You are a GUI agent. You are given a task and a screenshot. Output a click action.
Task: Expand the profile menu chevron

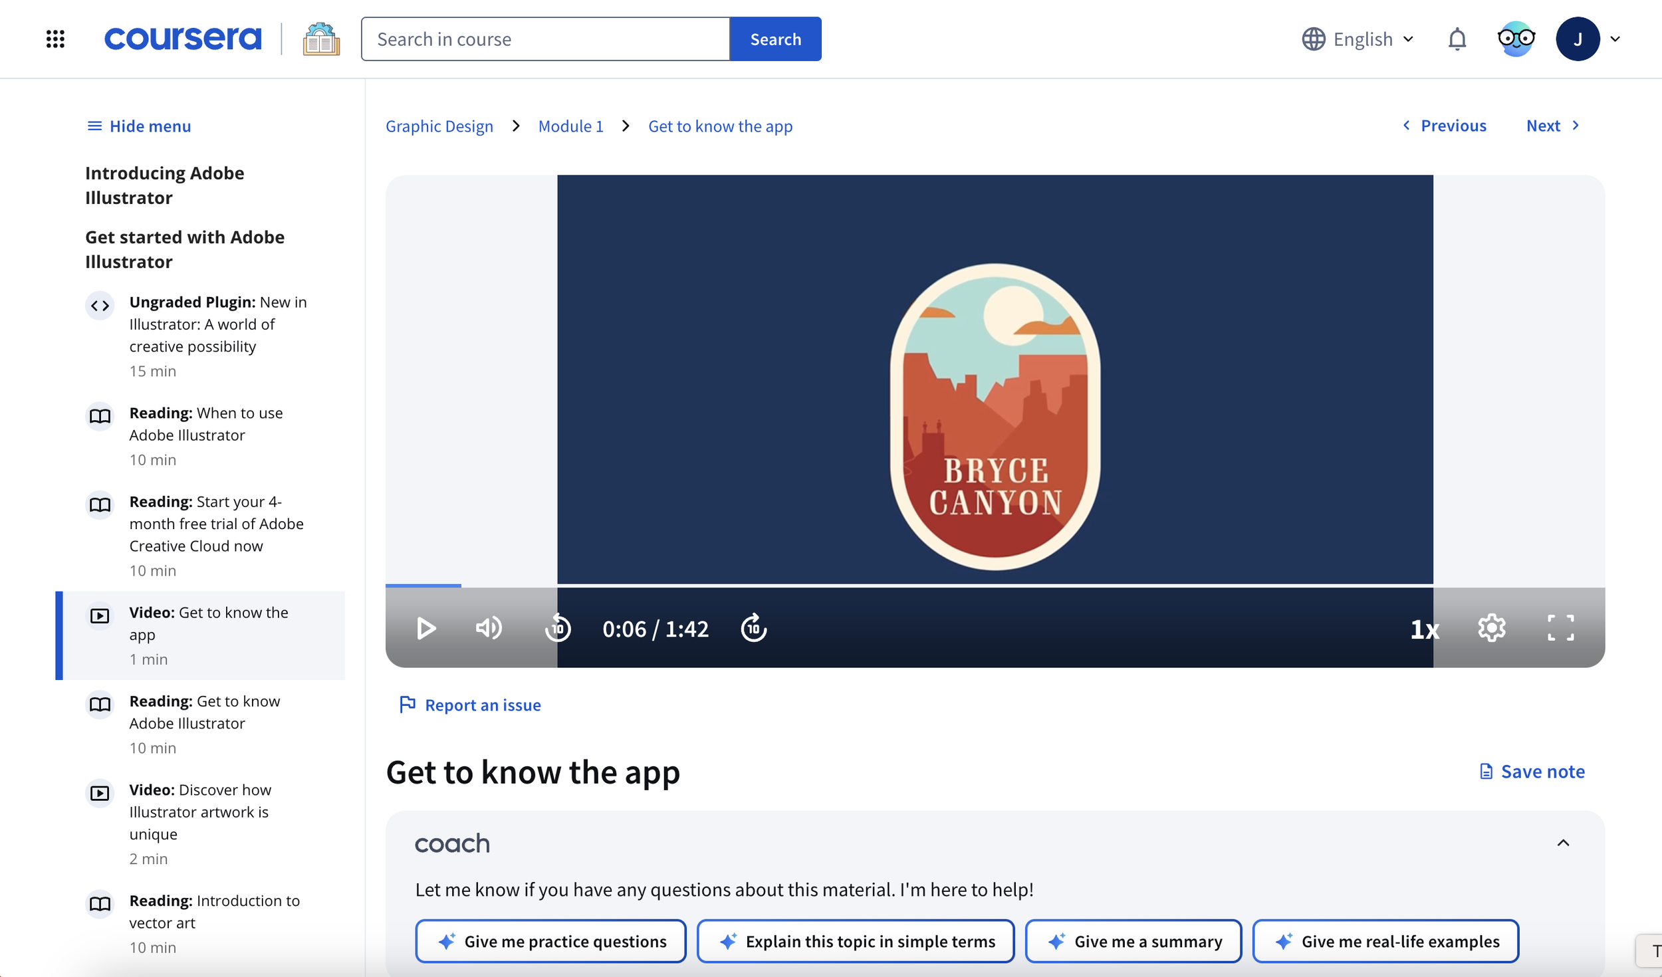point(1615,39)
